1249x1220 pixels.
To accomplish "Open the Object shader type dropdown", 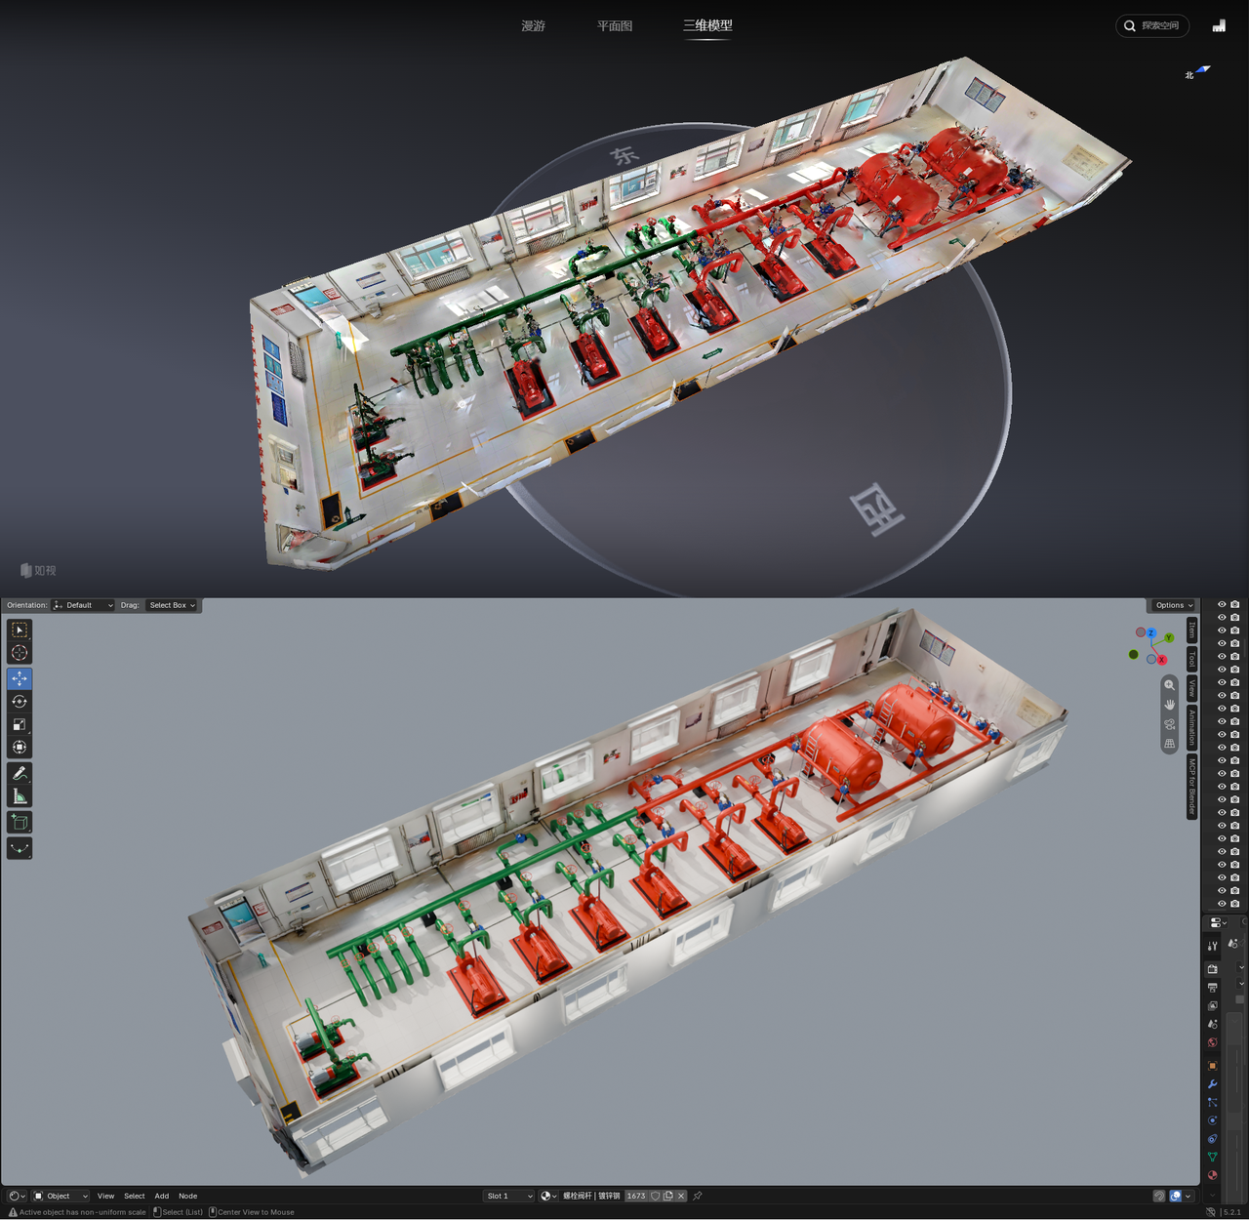I will pyautogui.click(x=60, y=1196).
